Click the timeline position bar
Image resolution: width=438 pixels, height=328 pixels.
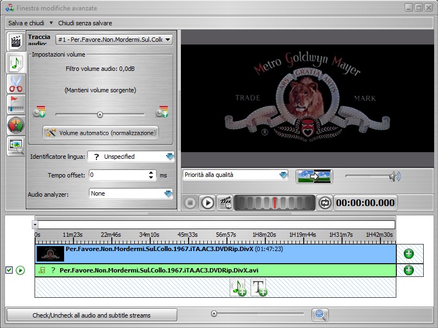[217, 225]
